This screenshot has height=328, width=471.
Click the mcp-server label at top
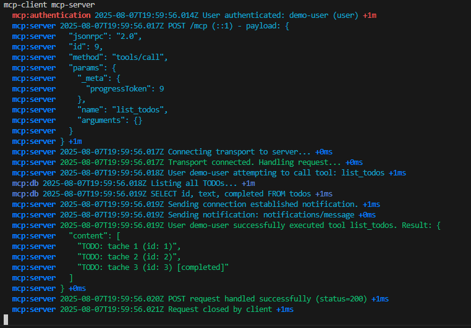click(73, 5)
